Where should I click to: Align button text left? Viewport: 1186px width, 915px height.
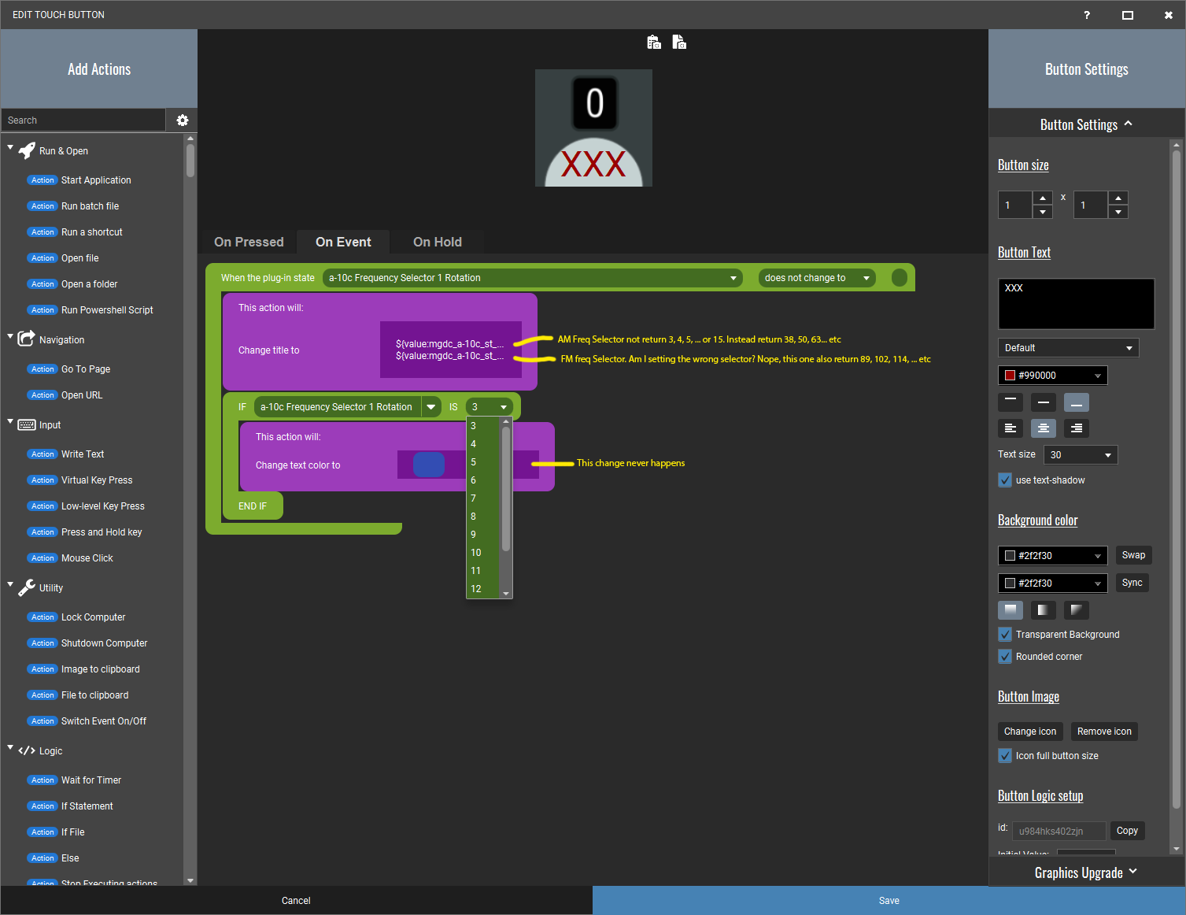tap(1011, 428)
